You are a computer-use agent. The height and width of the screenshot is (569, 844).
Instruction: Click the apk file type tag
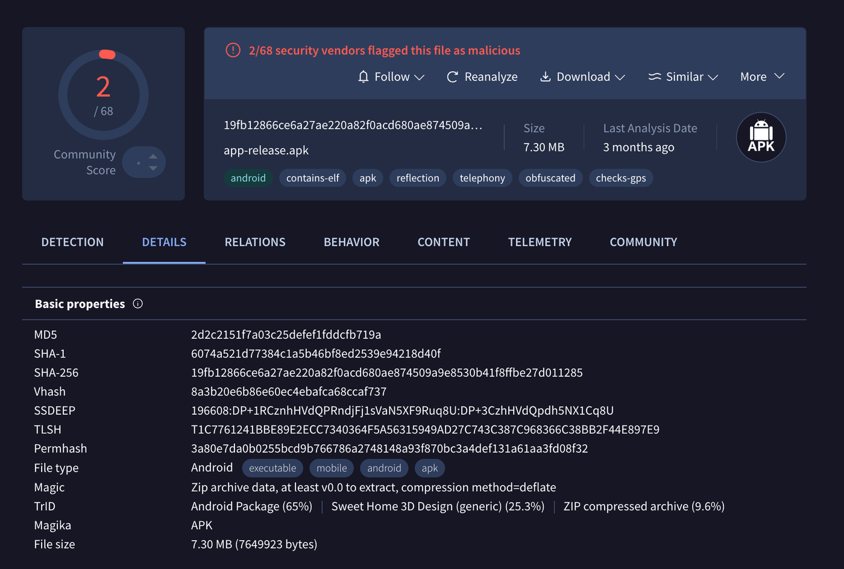tap(430, 468)
